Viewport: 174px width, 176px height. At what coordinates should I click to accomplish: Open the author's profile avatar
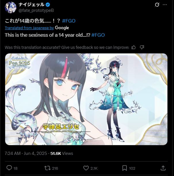click(x=11, y=8)
